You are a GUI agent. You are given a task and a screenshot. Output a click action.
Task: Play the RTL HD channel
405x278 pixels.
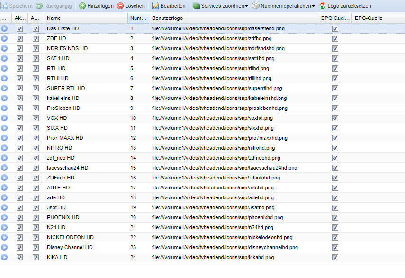(4, 68)
